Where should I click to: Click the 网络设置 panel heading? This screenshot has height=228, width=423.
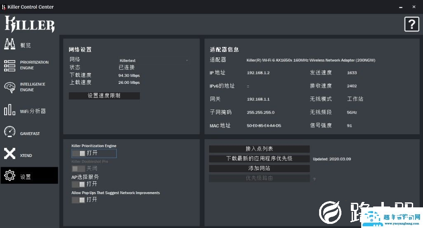pyautogui.click(x=80, y=50)
